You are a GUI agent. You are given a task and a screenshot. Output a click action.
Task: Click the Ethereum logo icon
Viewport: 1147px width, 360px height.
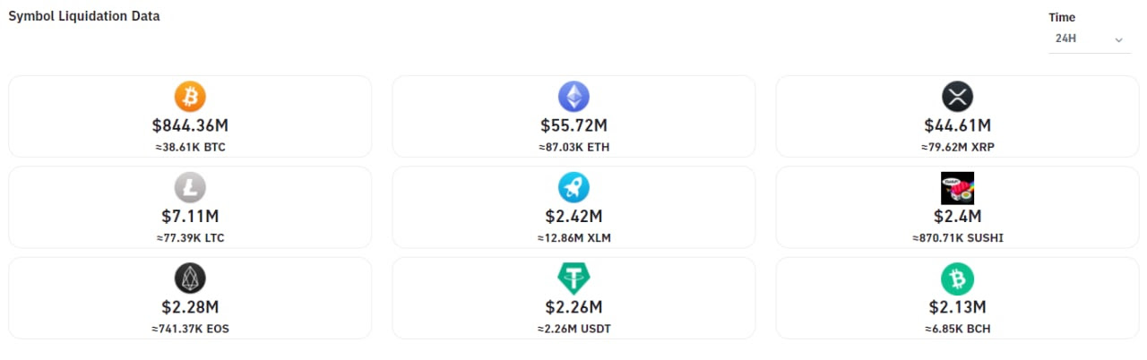573,96
